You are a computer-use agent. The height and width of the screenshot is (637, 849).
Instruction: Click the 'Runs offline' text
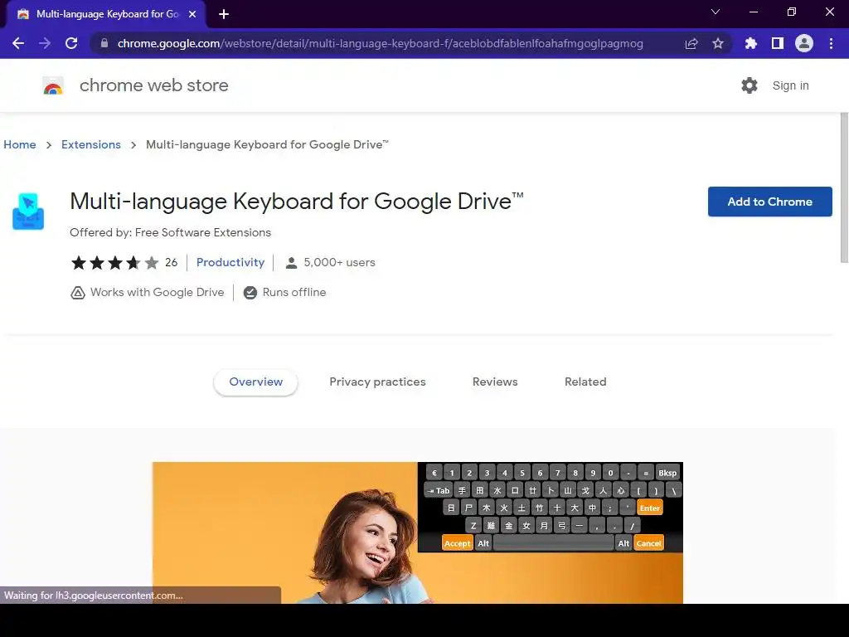(294, 293)
